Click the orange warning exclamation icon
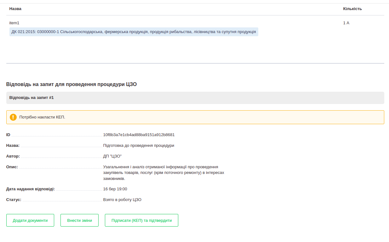This screenshot has width=389, height=242. click(13, 117)
